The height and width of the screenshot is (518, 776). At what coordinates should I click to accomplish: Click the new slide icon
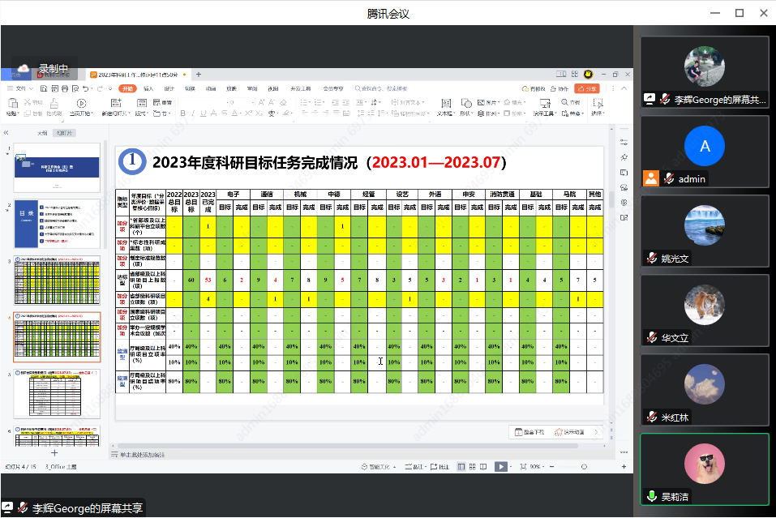[x=116, y=104]
